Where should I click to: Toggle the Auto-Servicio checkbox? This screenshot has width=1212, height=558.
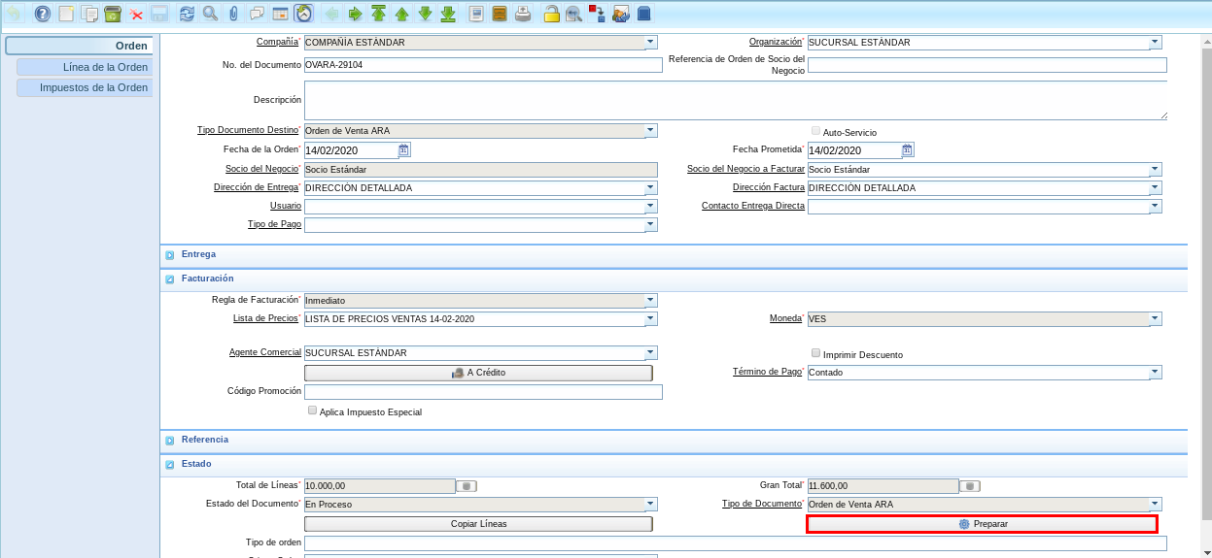point(815,131)
